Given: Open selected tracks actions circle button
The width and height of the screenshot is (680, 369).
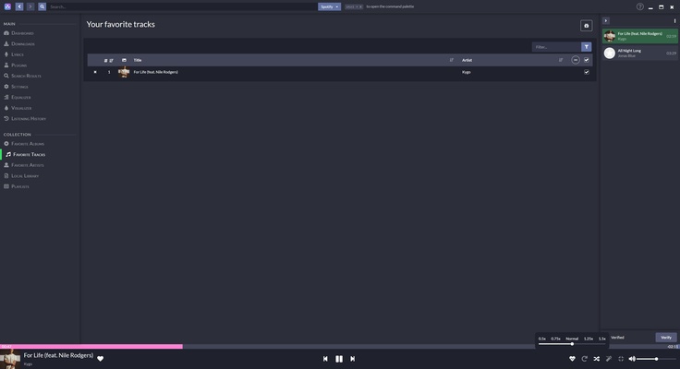Looking at the screenshot, I should [576, 60].
